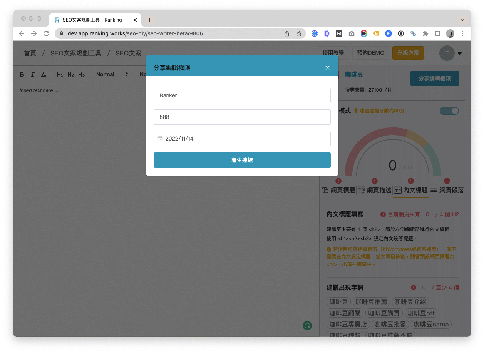Toggle the 模式 switch
The width and height of the screenshot is (484, 353).
449,111
